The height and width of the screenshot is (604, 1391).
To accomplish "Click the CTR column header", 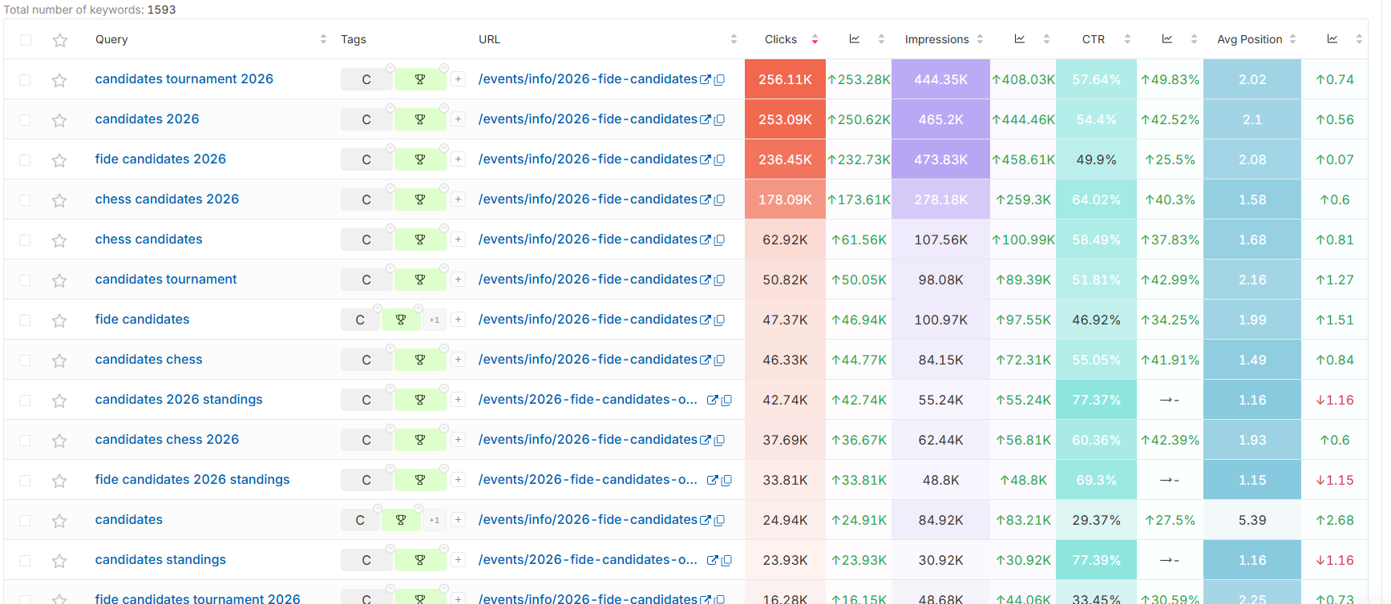I will (1093, 39).
